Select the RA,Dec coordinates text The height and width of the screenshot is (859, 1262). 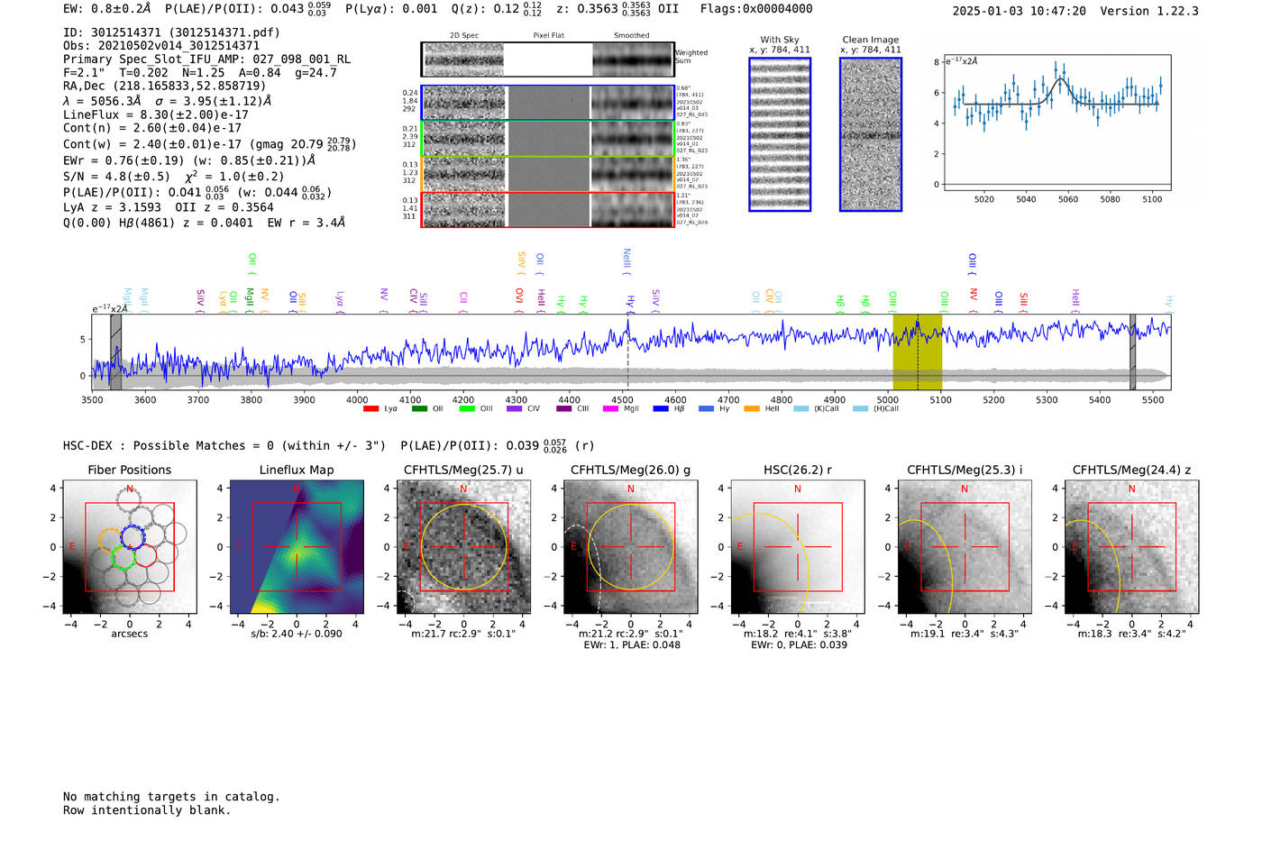coord(165,87)
